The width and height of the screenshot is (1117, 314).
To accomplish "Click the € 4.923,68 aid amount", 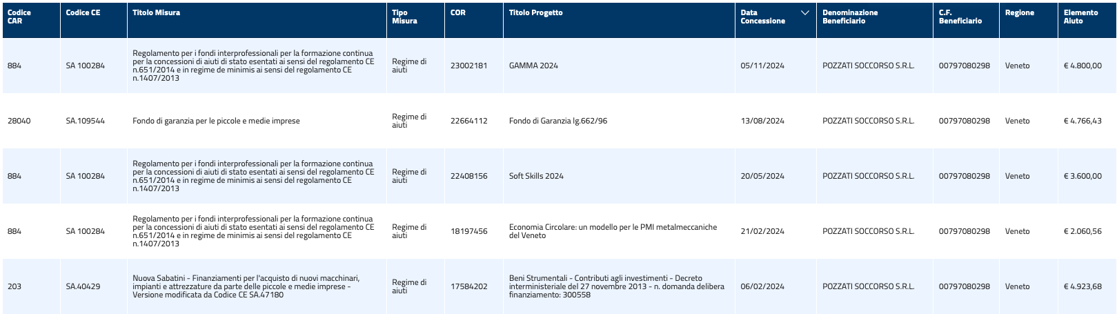I will pos(1083,286).
